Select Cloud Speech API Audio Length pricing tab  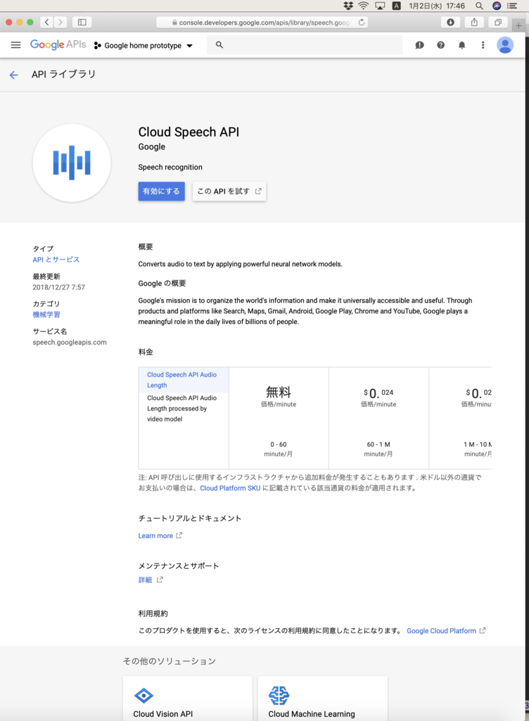pos(184,380)
